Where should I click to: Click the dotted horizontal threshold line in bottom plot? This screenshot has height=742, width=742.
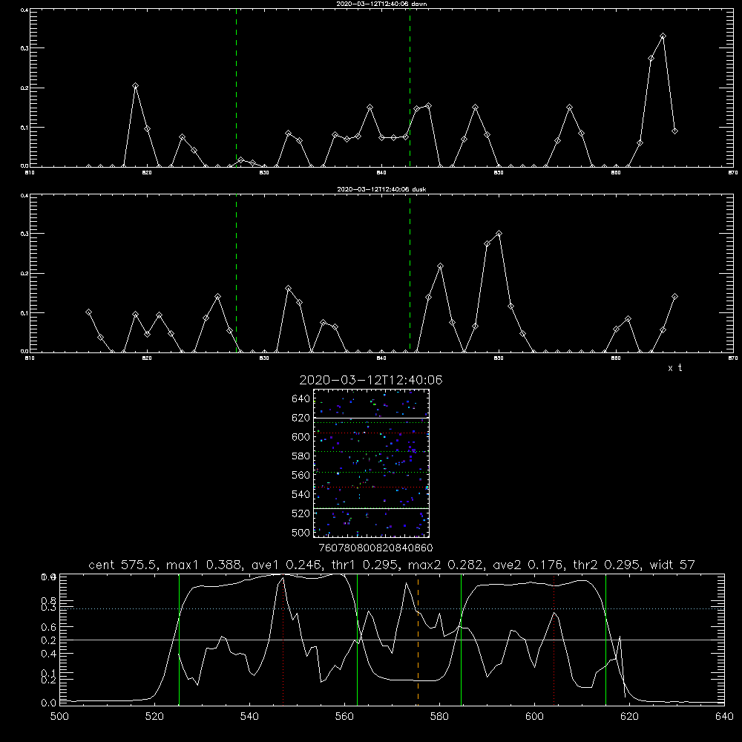click(392, 609)
